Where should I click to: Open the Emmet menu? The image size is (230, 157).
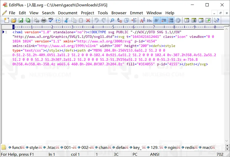click(x=136, y=13)
